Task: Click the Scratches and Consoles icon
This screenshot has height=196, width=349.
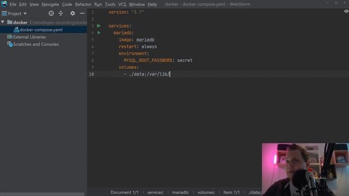Action: (10, 44)
